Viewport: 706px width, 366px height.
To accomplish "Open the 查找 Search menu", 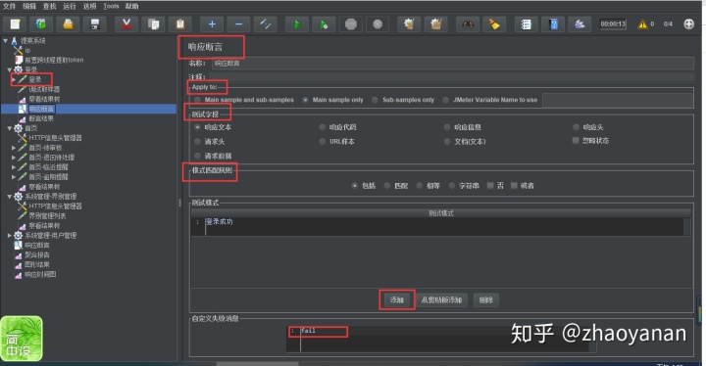I will pos(50,6).
